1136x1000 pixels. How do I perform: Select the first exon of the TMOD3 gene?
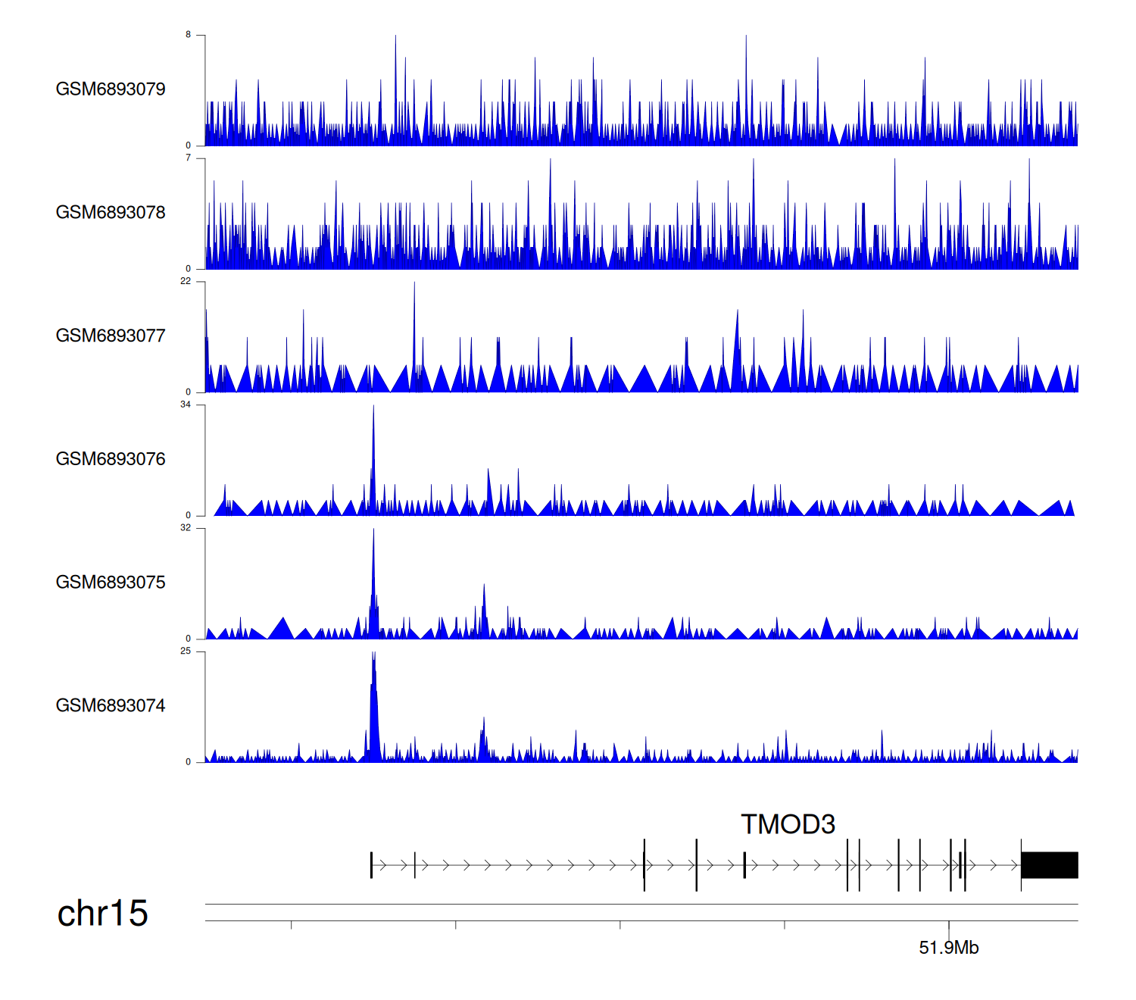tap(371, 865)
